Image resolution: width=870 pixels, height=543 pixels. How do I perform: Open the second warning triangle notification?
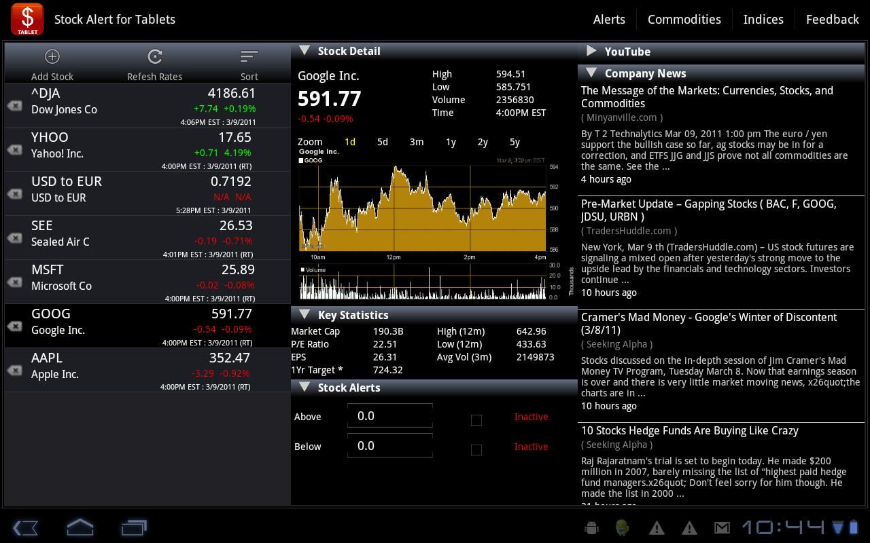coord(689,527)
